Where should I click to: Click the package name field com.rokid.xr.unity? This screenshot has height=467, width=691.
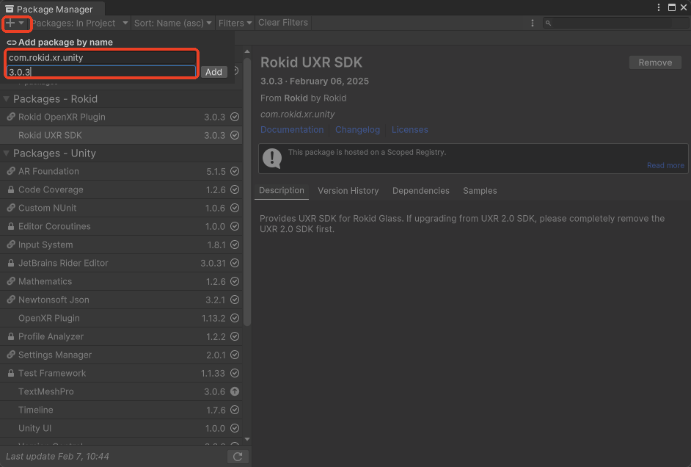tap(101, 58)
